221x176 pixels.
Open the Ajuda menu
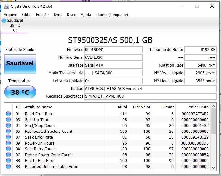pos(86,15)
